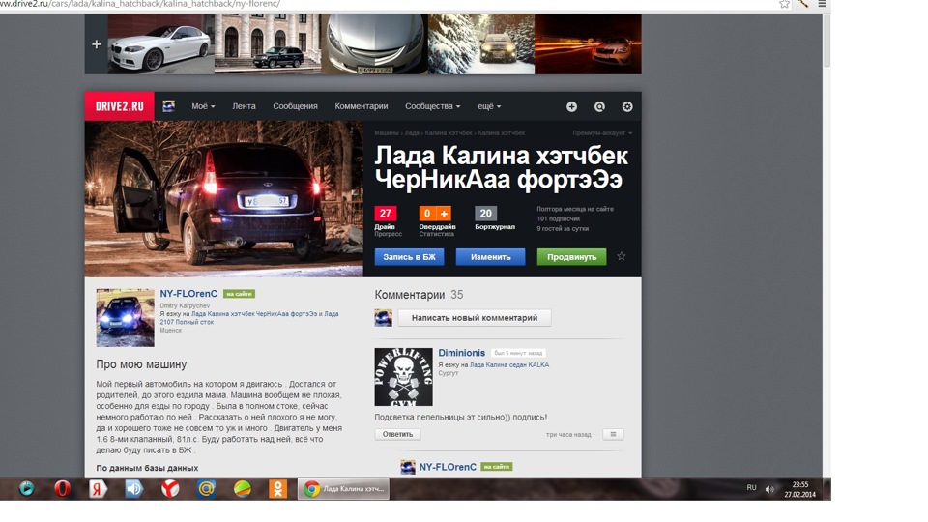The image size is (928, 522).
Task: Click the 101 подписчик text
Action: (x=559, y=219)
